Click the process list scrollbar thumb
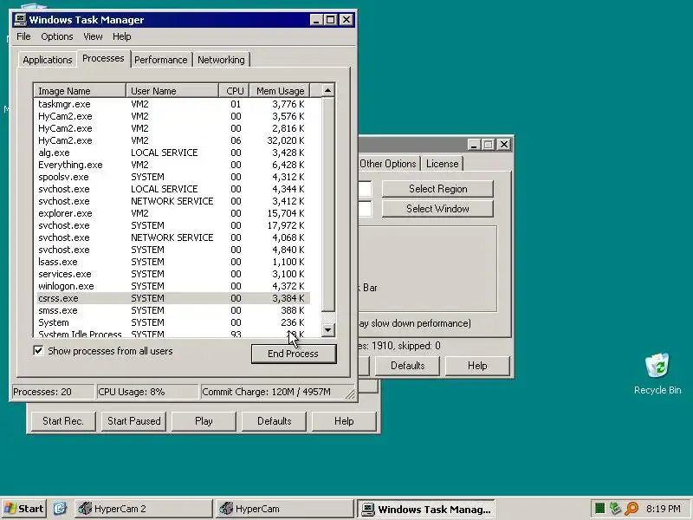This screenshot has height=520, width=693. click(327, 205)
